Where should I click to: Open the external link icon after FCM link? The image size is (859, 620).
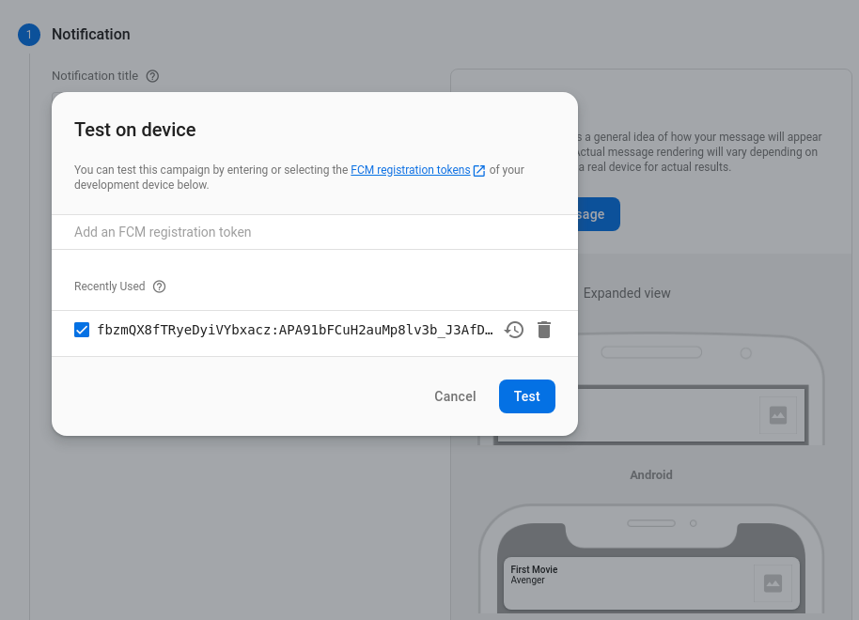(479, 170)
